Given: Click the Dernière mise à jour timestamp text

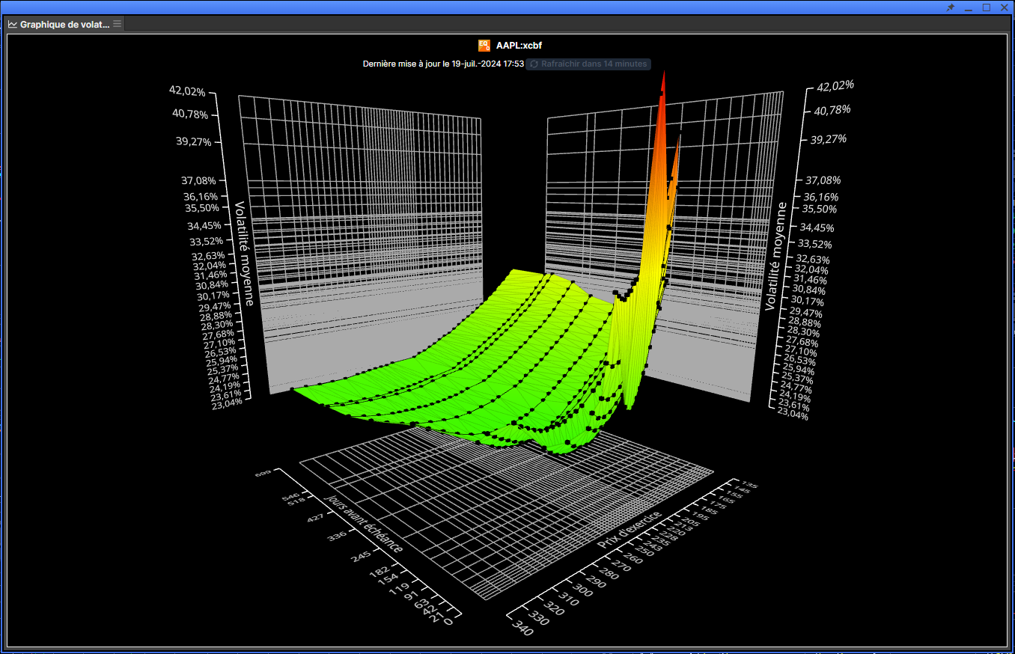Looking at the screenshot, I should (443, 64).
